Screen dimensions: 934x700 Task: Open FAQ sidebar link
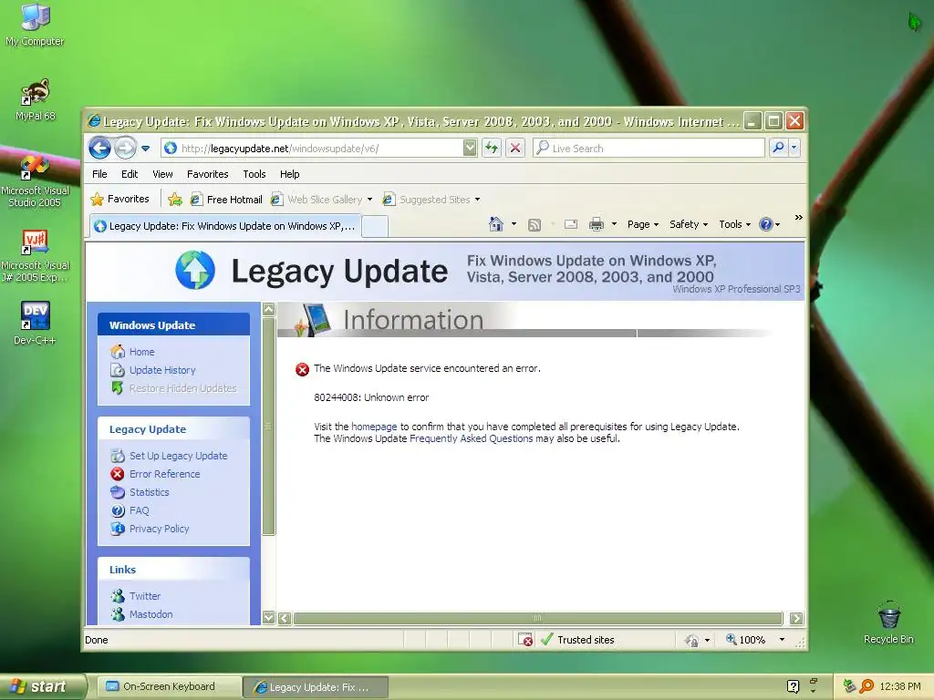click(139, 510)
